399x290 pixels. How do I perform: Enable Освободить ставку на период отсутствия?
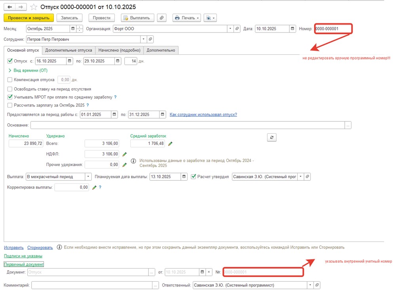(x=10, y=89)
